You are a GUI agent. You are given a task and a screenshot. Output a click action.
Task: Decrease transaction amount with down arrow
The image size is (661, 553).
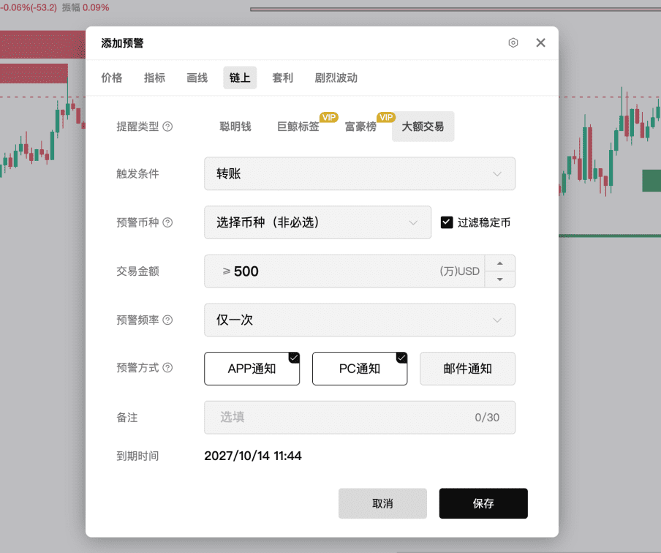click(x=500, y=279)
